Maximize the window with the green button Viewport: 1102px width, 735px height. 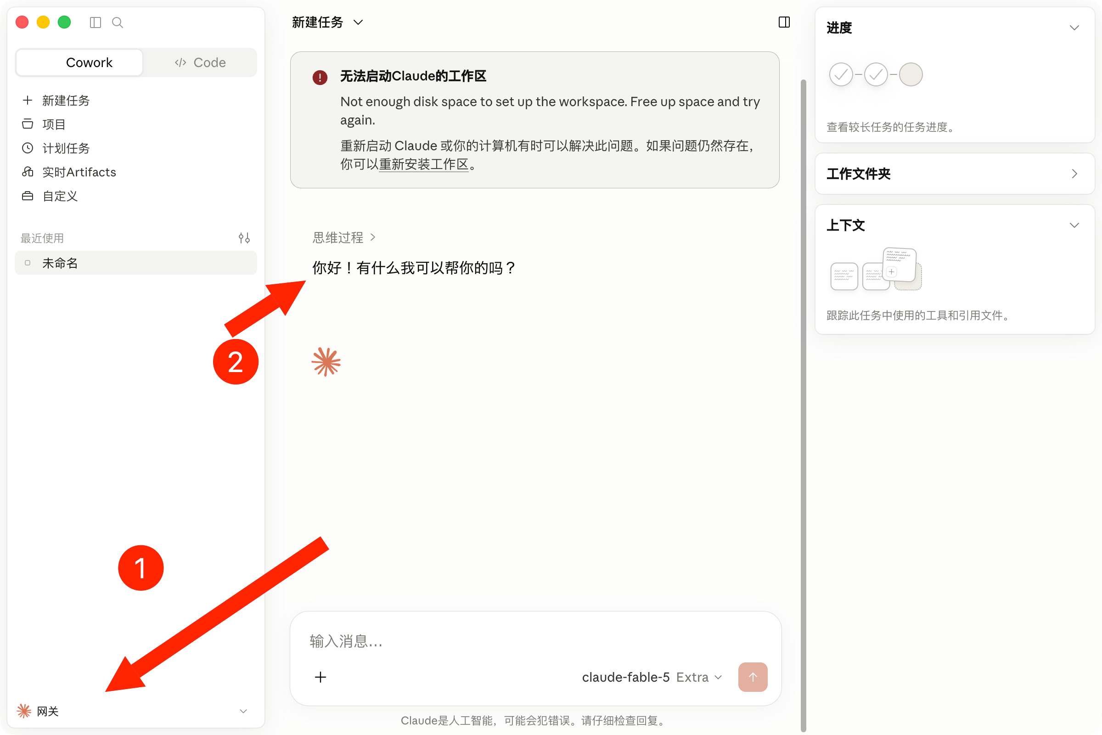tap(64, 23)
